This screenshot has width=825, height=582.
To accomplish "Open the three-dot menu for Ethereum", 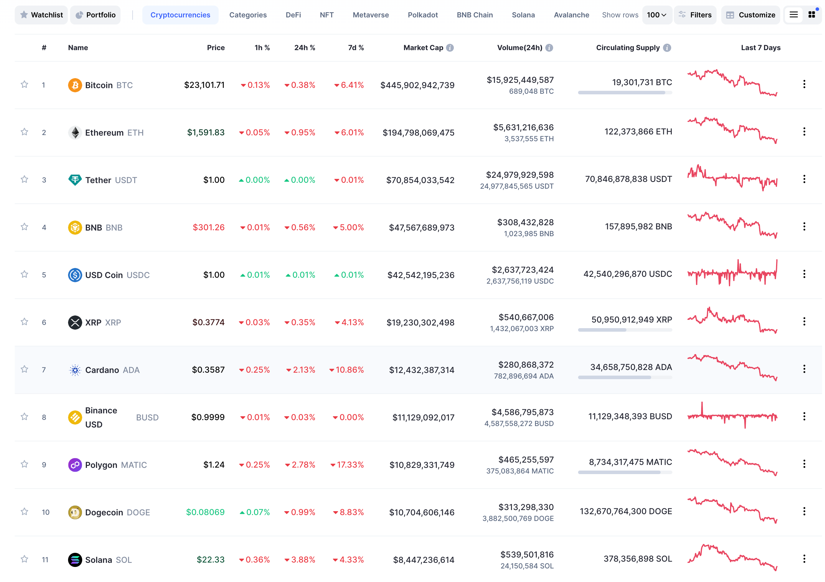I will pos(804,132).
